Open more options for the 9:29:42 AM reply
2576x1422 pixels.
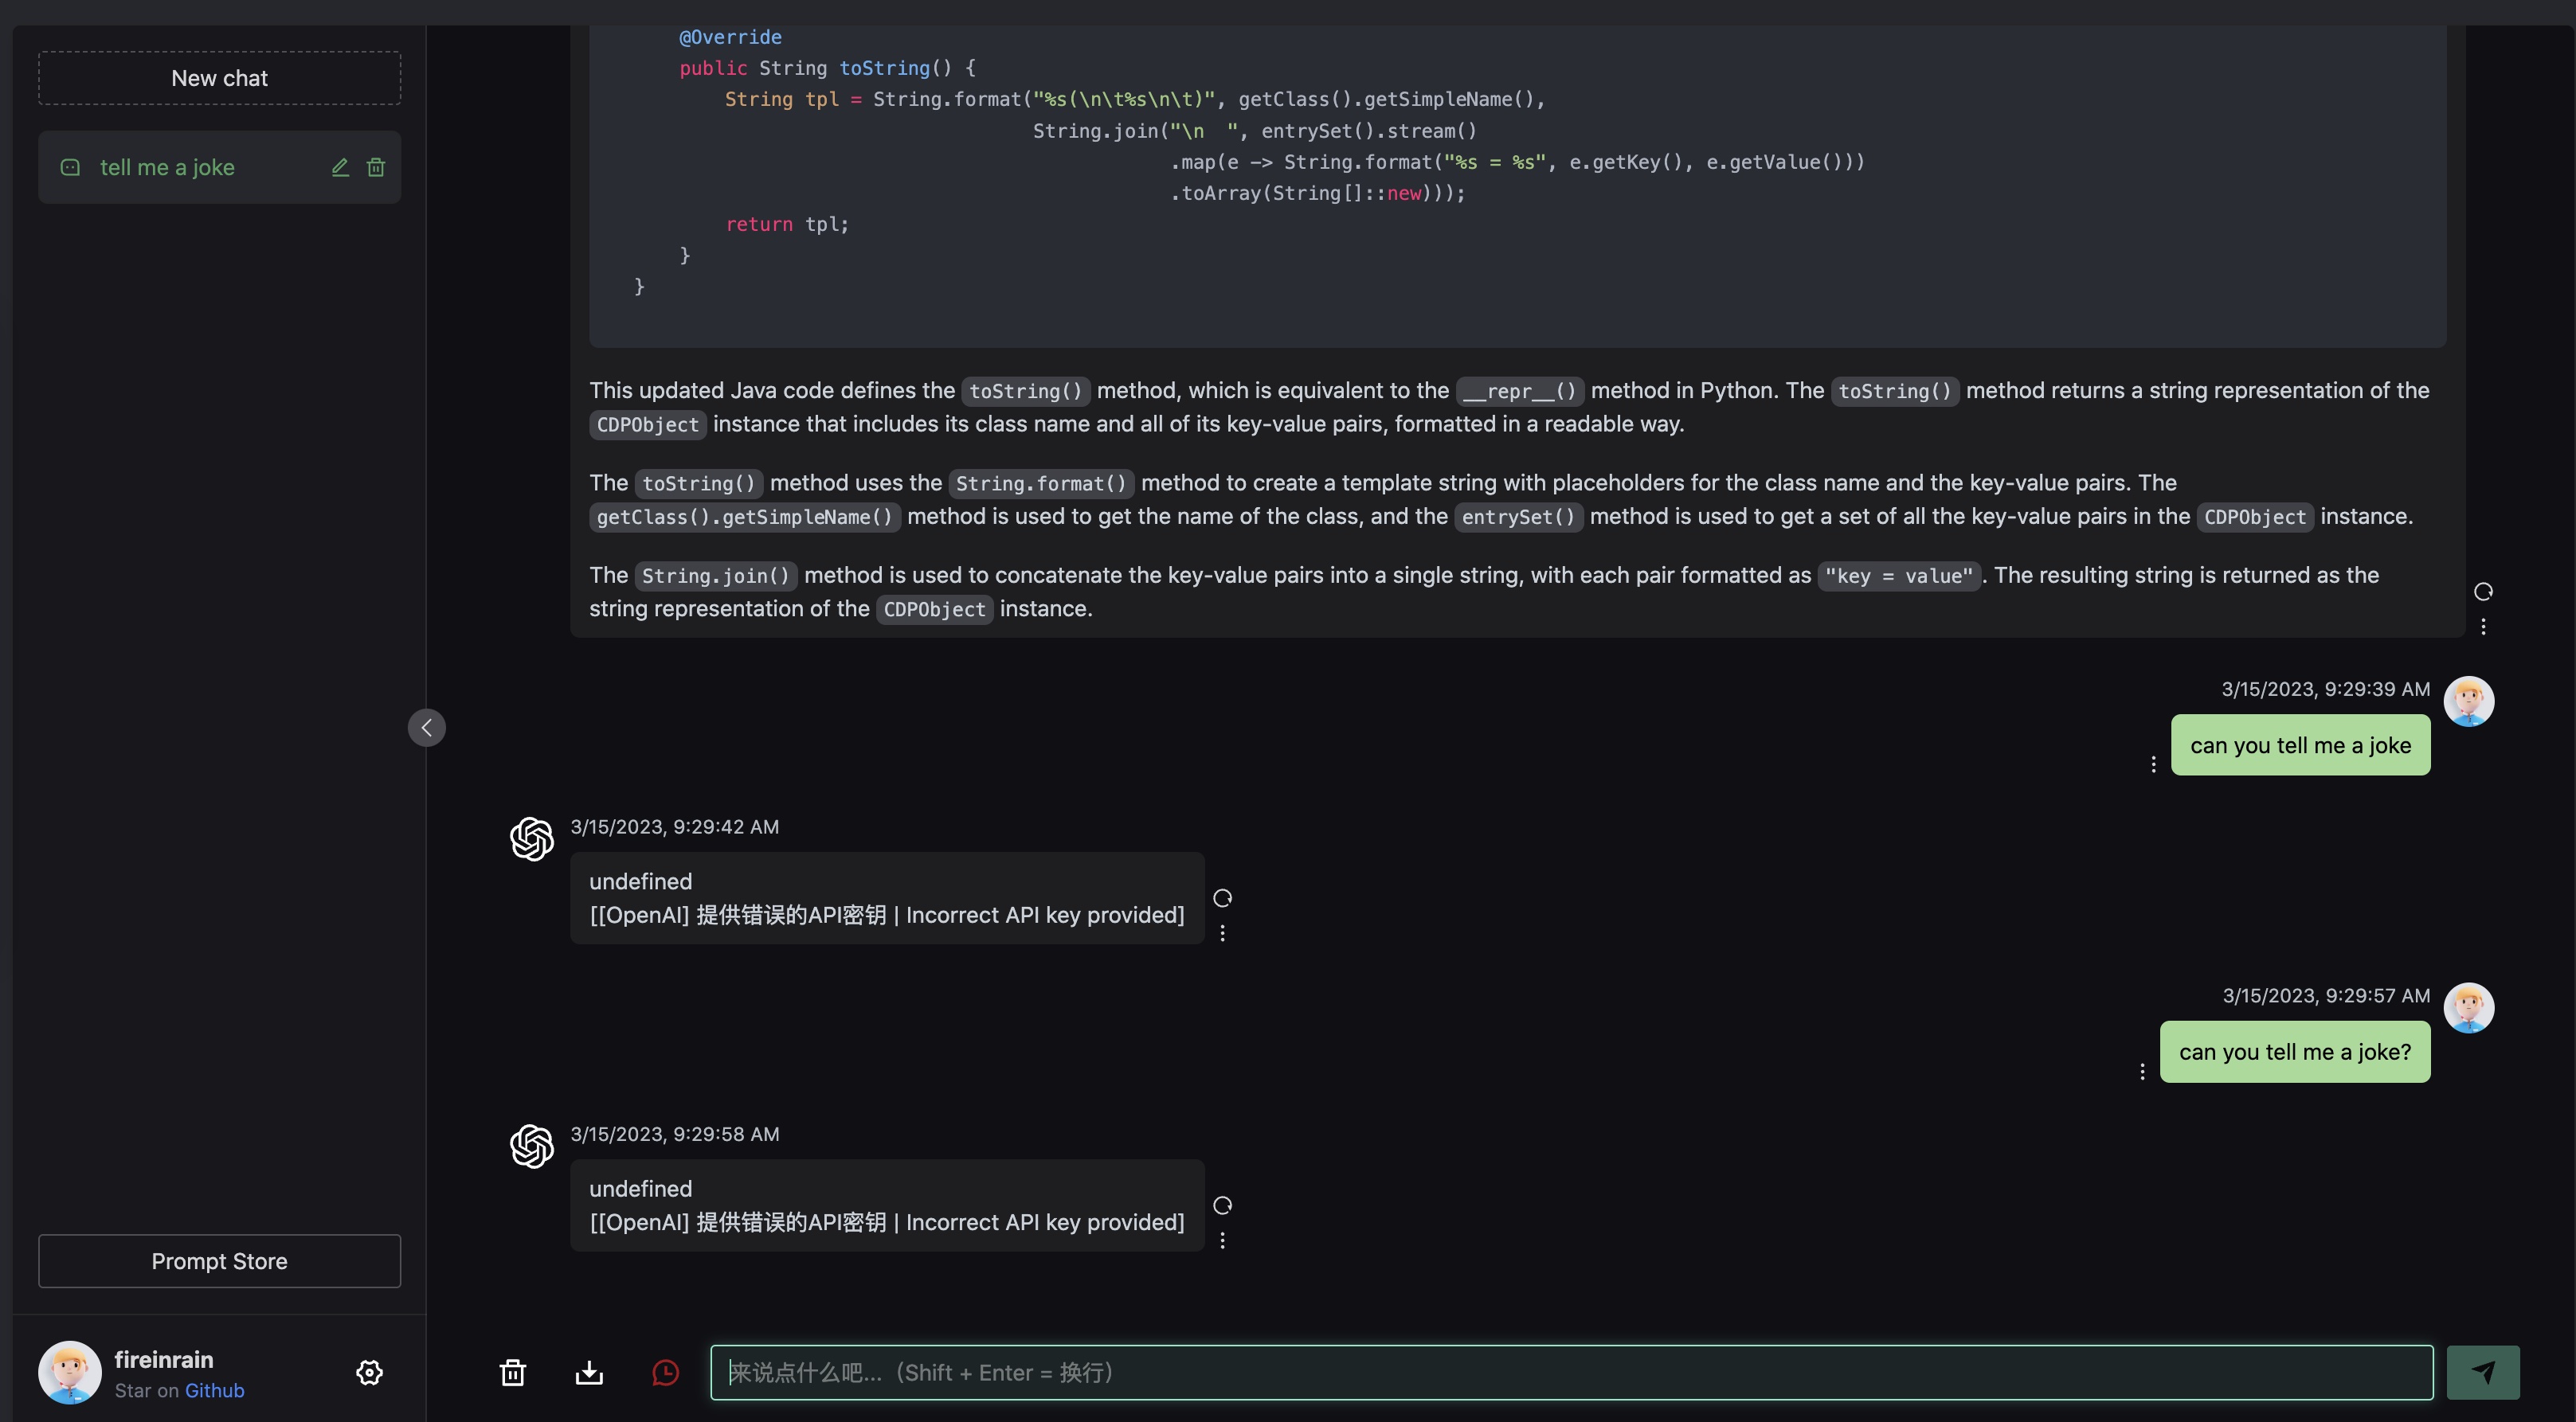tap(1222, 933)
